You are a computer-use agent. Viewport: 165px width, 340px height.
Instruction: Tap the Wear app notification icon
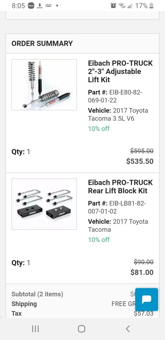click(31, 6)
